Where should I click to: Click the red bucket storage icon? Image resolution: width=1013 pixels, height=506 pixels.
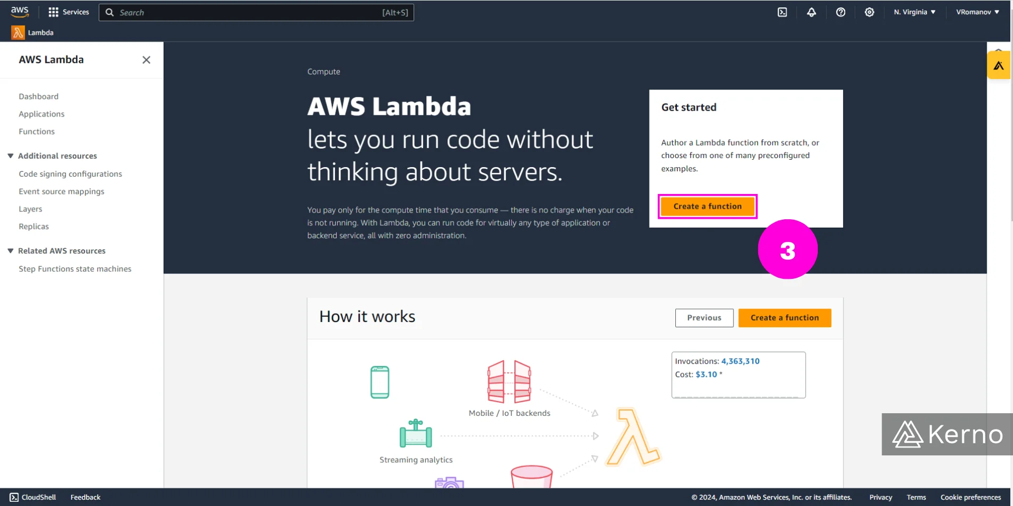tap(532, 476)
